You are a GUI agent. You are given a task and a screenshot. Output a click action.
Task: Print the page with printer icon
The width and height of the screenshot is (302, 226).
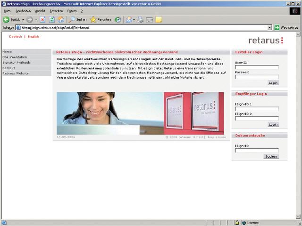pyautogui.click(x=141, y=19)
